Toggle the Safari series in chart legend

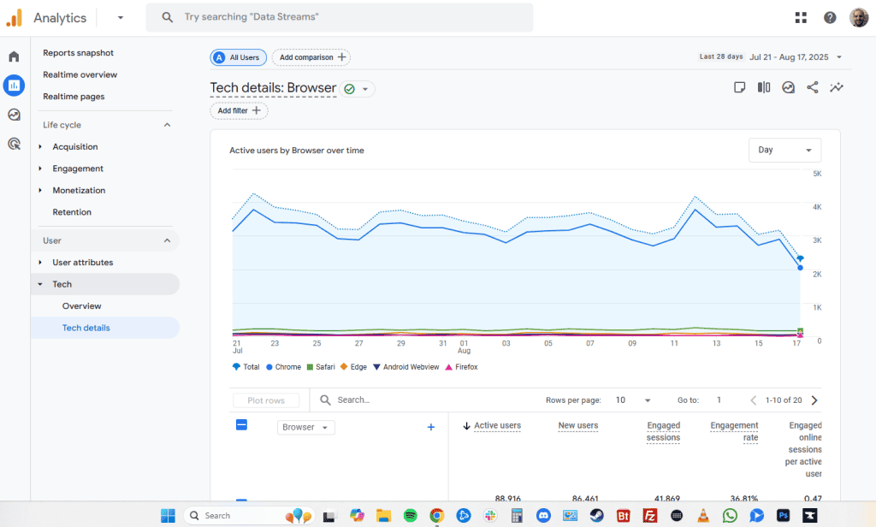[x=321, y=367]
